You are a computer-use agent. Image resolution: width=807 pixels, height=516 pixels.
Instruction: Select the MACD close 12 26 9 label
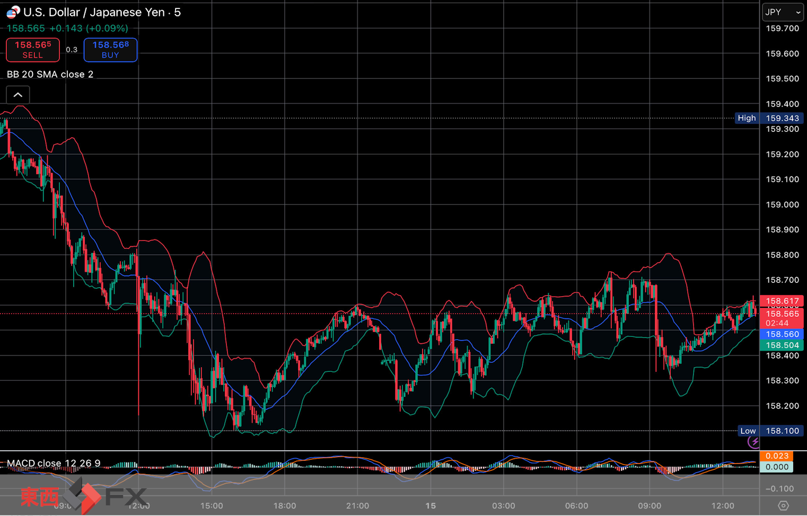pyautogui.click(x=53, y=463)
